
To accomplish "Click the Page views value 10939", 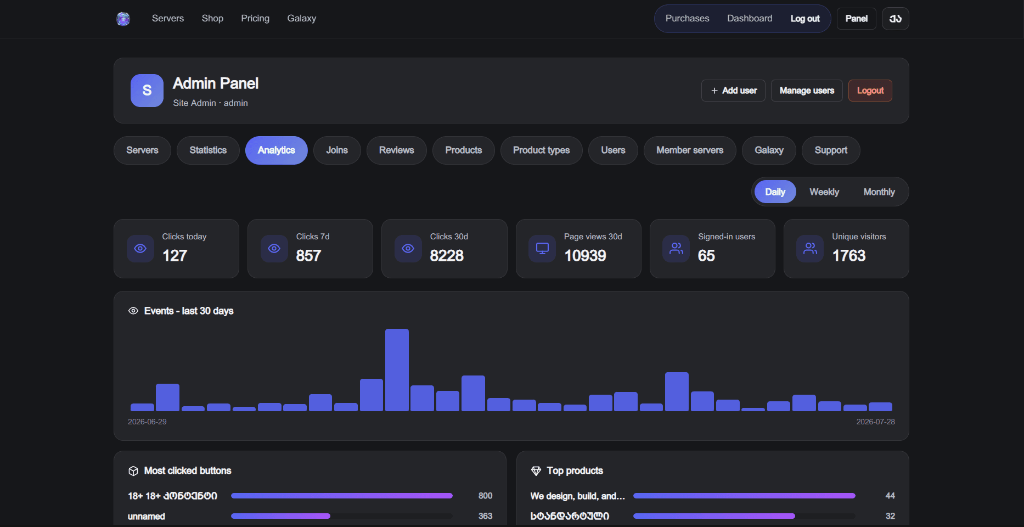I will point(585,256).
